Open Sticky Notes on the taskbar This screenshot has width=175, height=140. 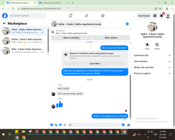(17, 132)
